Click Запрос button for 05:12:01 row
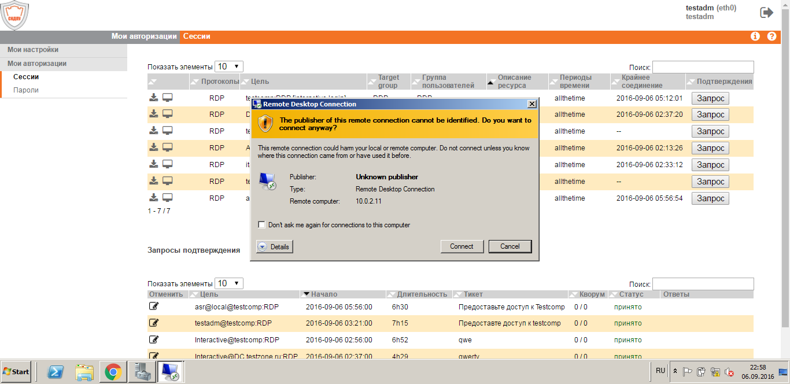 tap(710, 98)
